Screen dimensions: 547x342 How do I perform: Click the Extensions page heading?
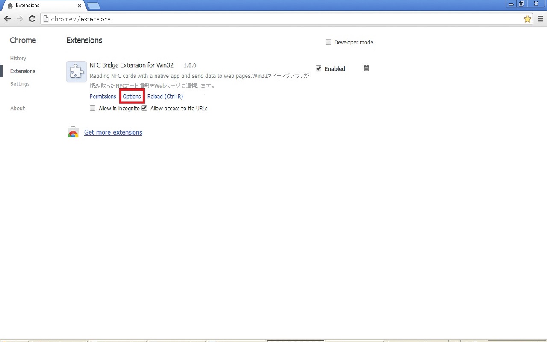(84, 40)
